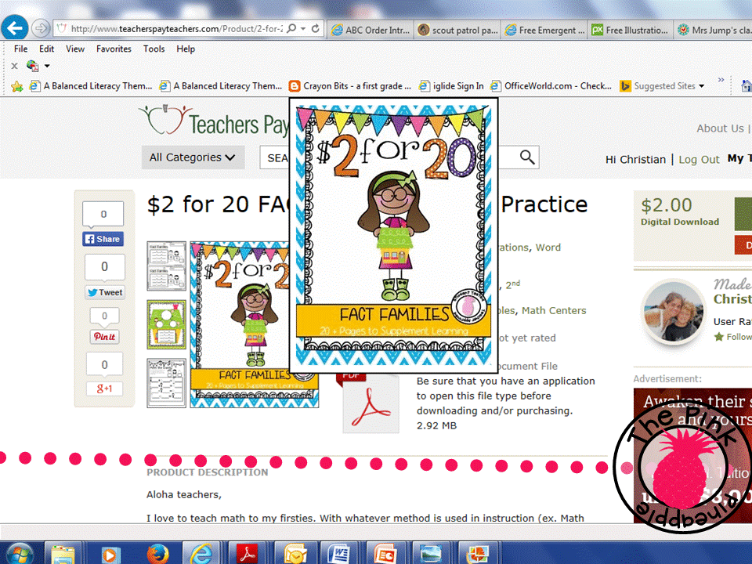Open the Tools menu
Viewport: 752px width, 564px height.
pos(154,49)
